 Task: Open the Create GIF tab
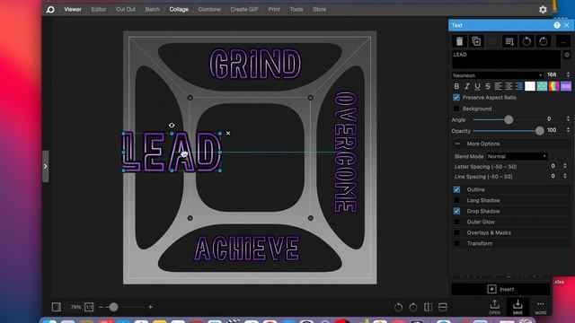pos(244,10)
